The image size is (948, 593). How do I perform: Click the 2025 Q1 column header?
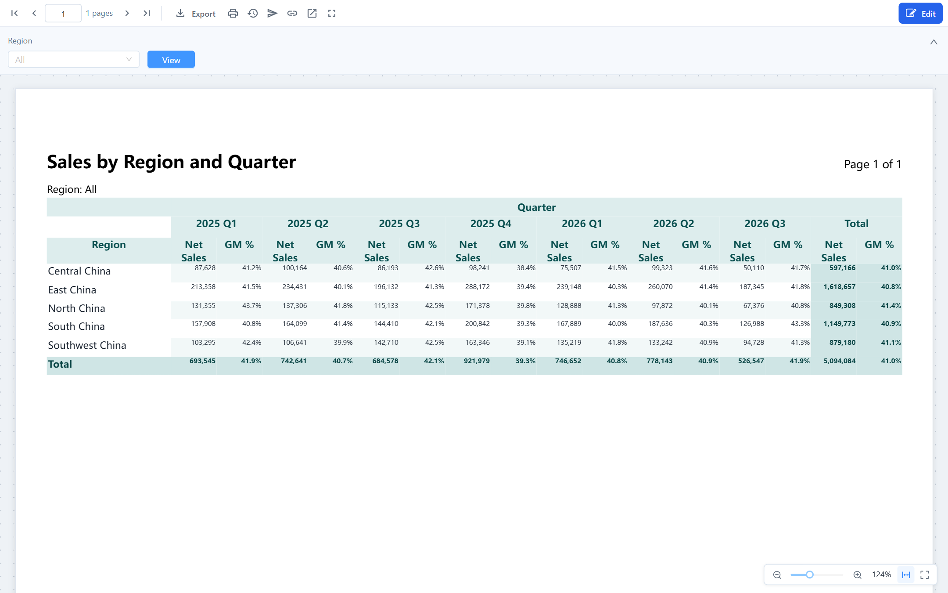216,224
